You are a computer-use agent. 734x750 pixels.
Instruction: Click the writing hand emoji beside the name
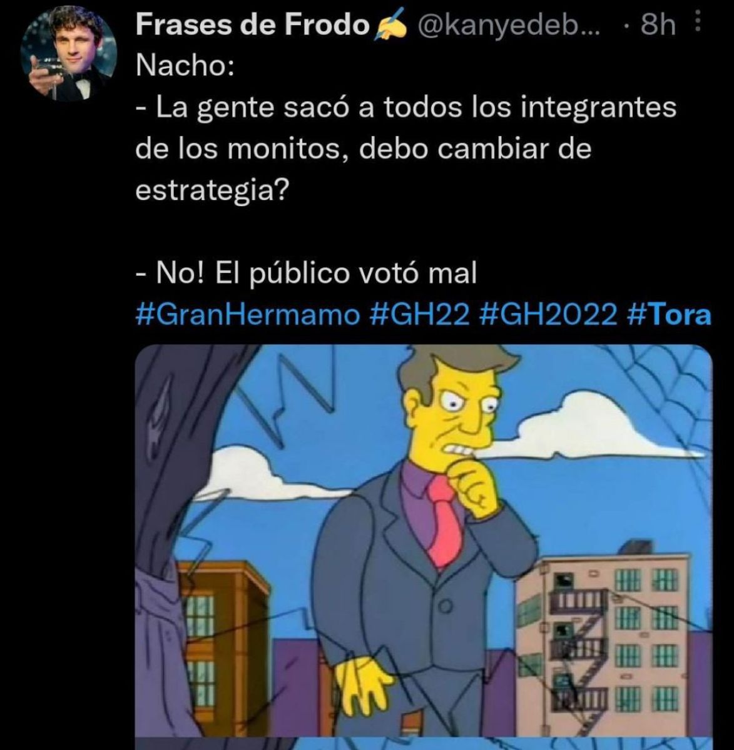click(x=390, y=25)
